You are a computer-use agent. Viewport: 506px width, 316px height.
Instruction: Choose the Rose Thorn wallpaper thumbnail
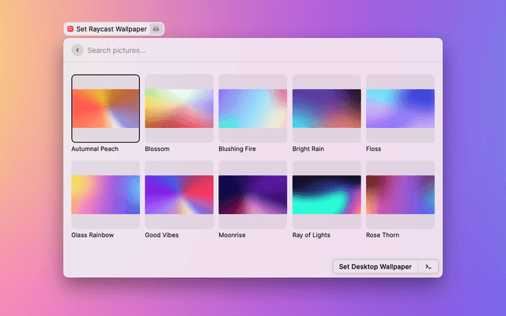tap(400, 194)
